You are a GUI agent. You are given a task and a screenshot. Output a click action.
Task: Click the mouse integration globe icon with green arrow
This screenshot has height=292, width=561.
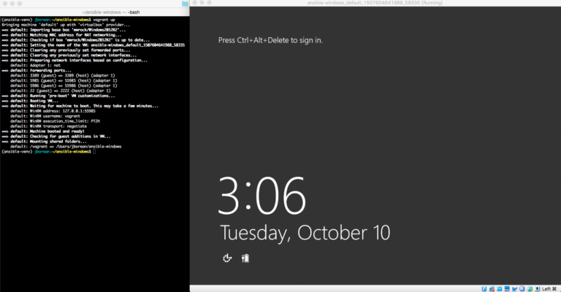[x=530, y=289]
